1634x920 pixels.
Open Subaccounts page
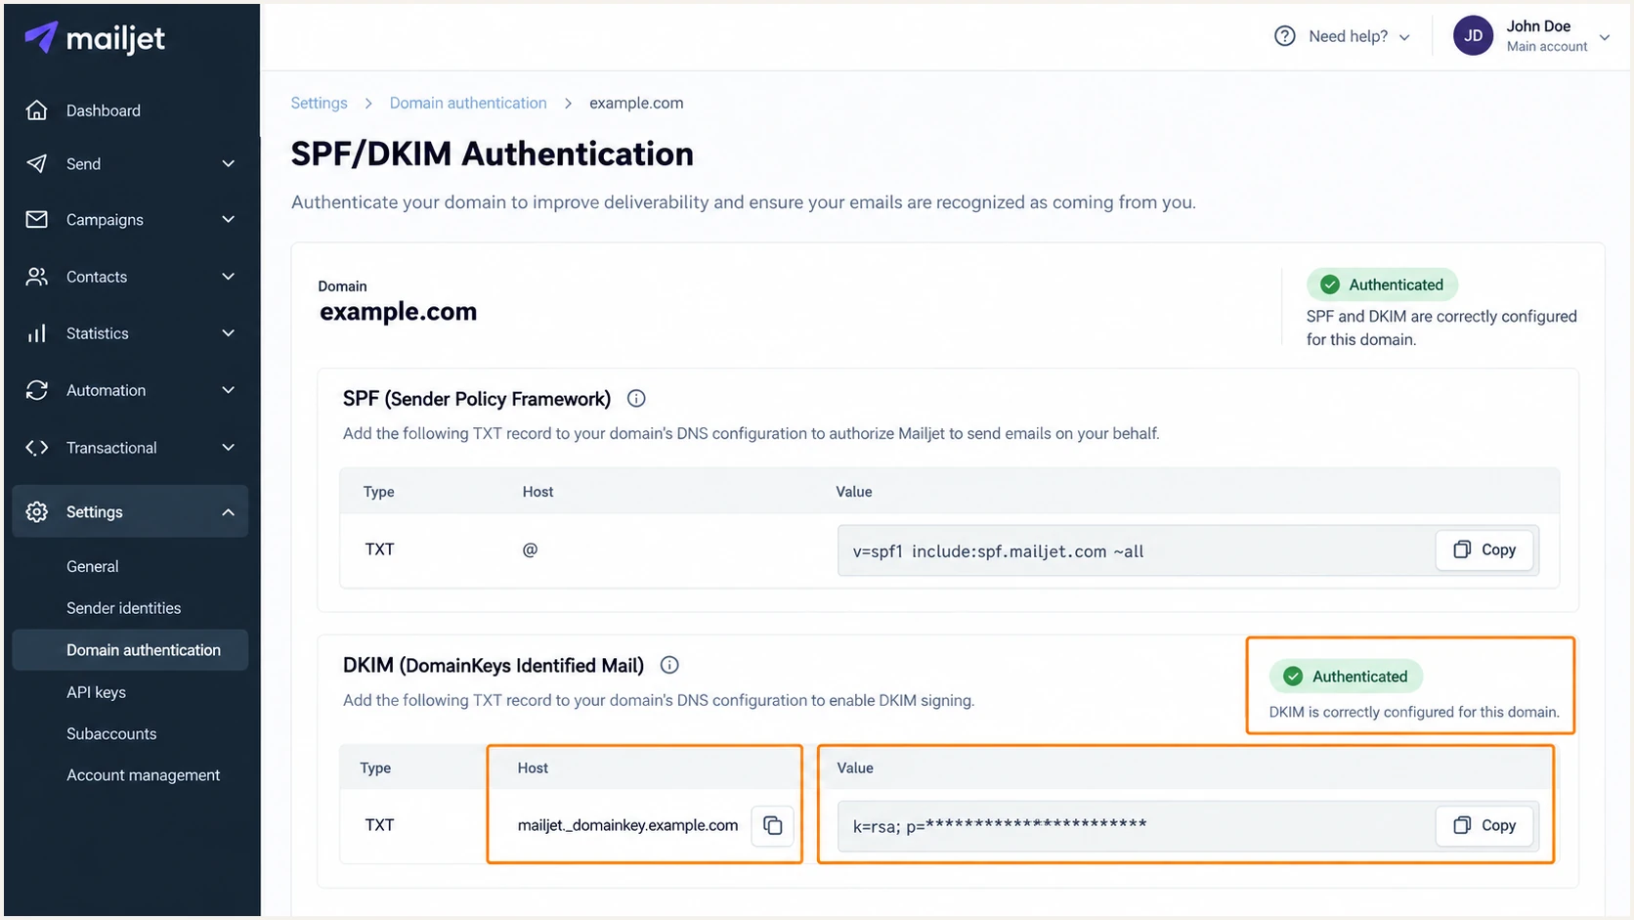pos(111,733)
